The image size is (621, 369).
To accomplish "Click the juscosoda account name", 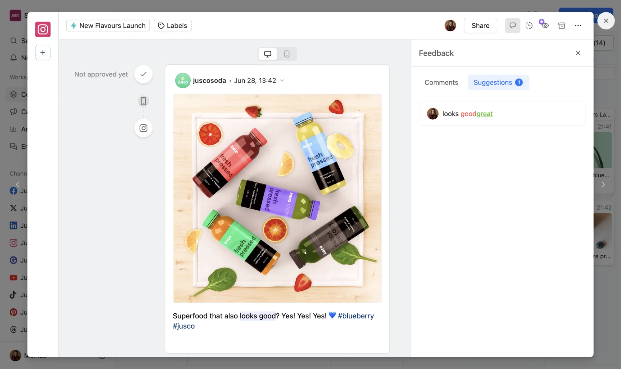I will (210, 81).
